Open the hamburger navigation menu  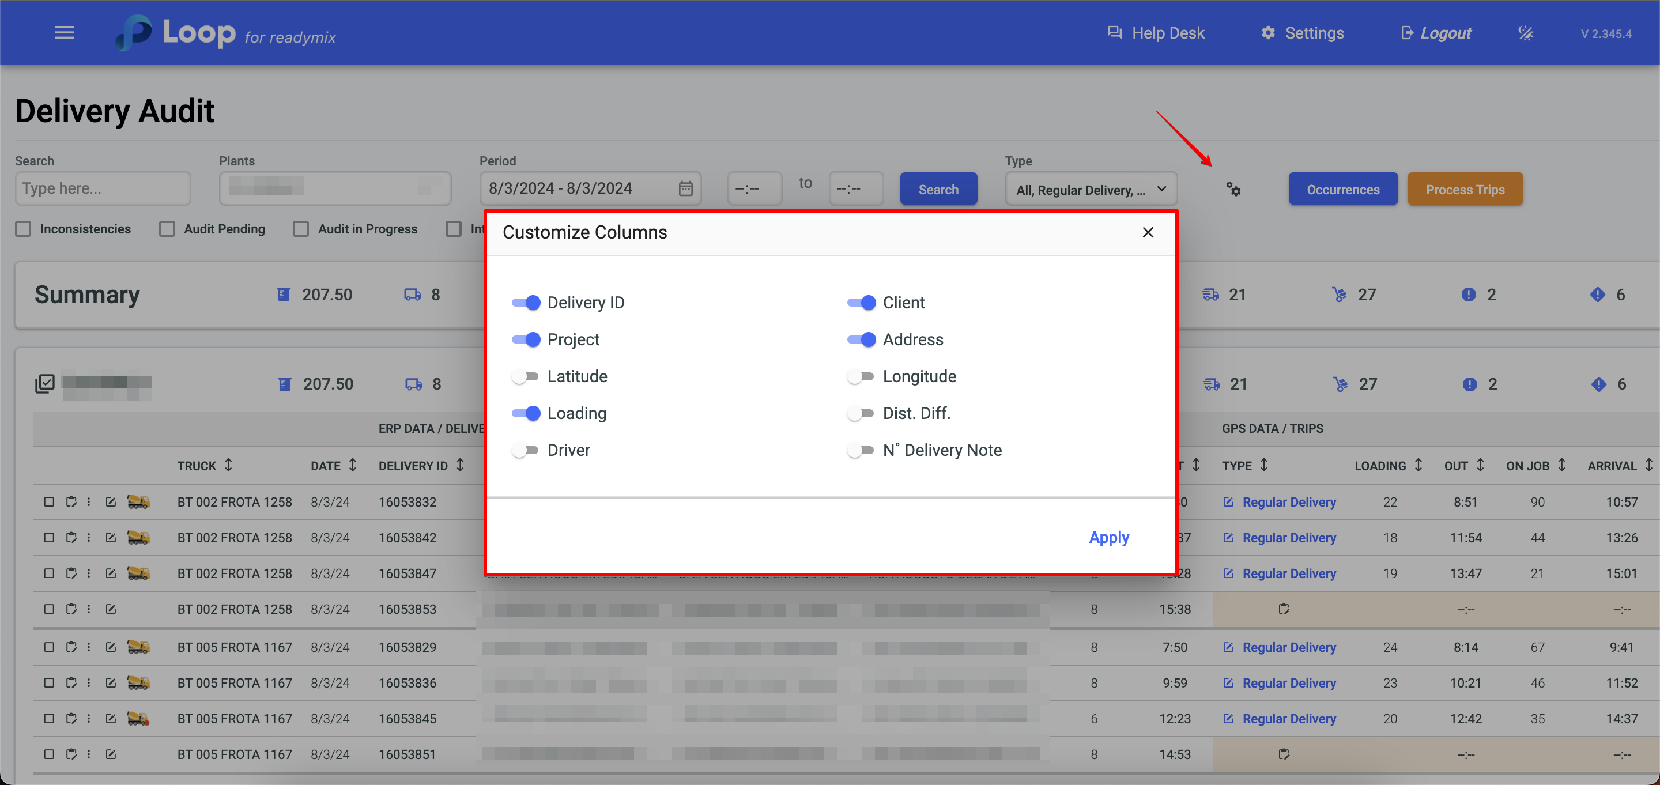click(64, 33)
